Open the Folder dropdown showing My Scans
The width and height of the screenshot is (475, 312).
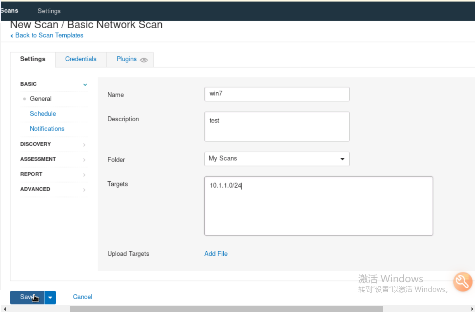[277, 159]
